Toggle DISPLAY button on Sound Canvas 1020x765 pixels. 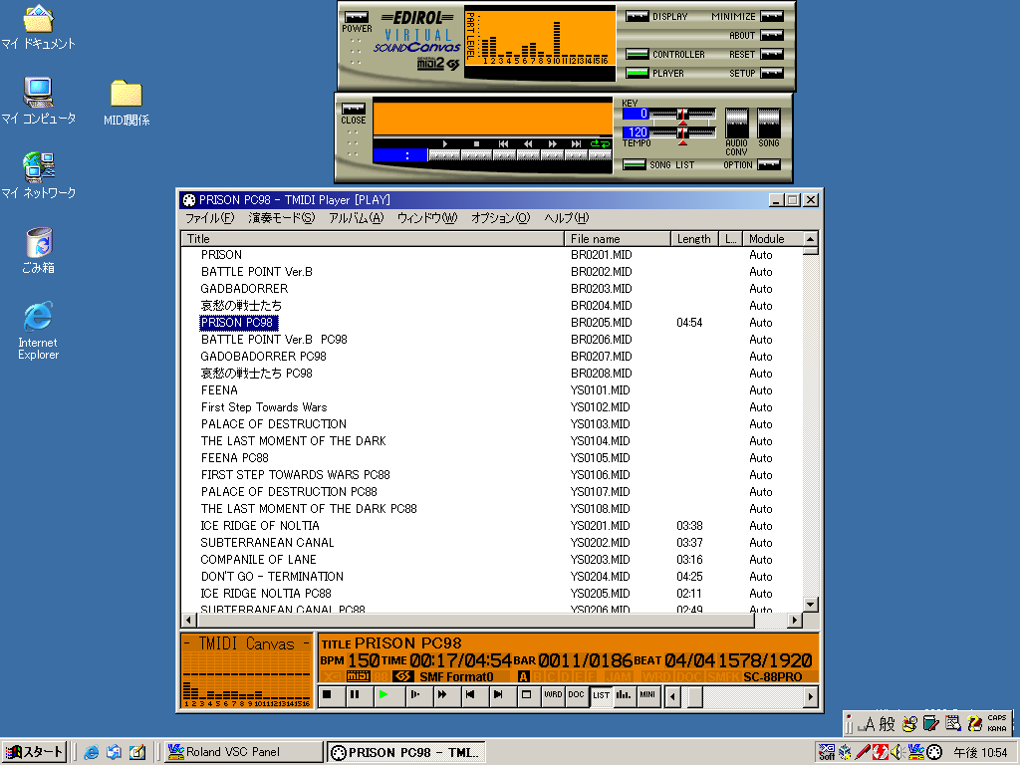(637, 16)
